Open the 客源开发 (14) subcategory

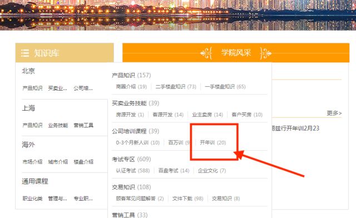[x=168, y=115]
